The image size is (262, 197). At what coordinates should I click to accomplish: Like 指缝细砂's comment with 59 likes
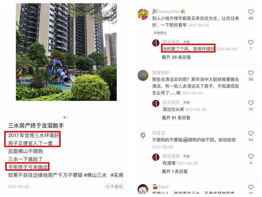250,73
